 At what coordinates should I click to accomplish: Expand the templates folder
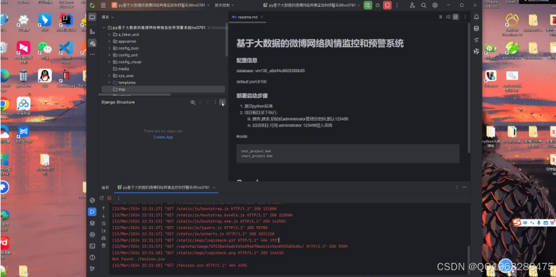pyautogui.click(x=109, y=82)
